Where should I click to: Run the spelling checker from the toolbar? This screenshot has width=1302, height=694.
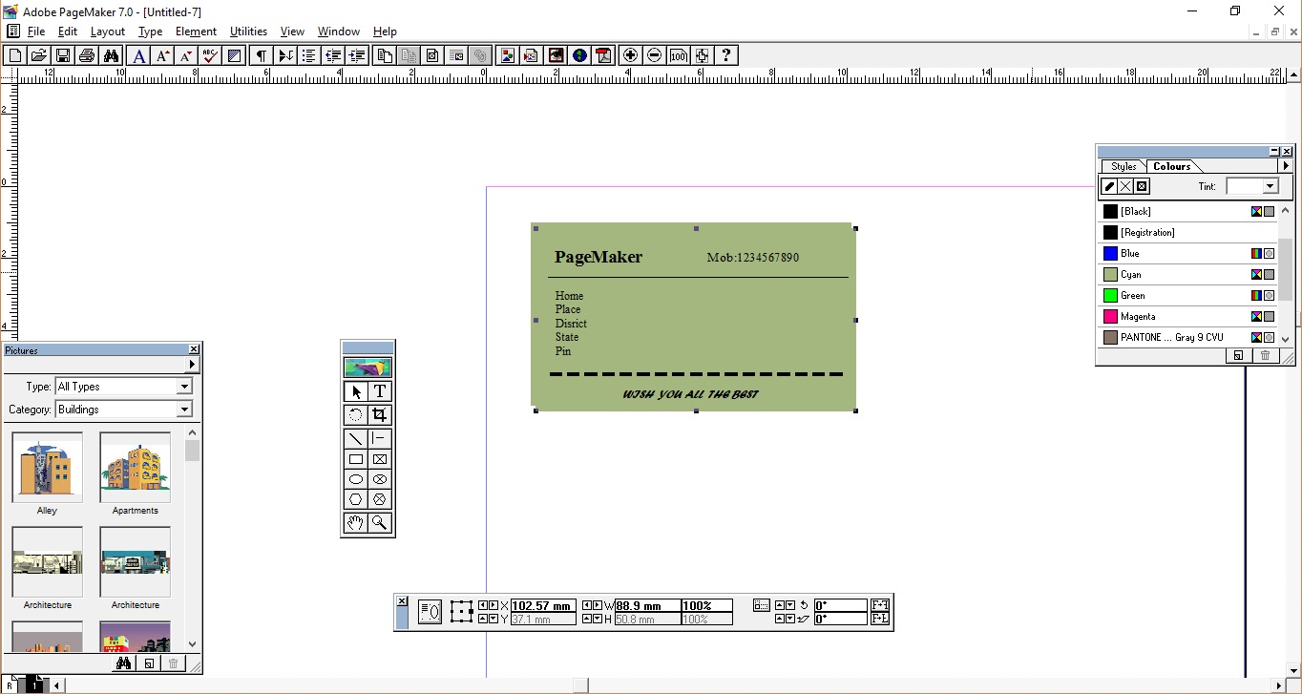point(209,54)
